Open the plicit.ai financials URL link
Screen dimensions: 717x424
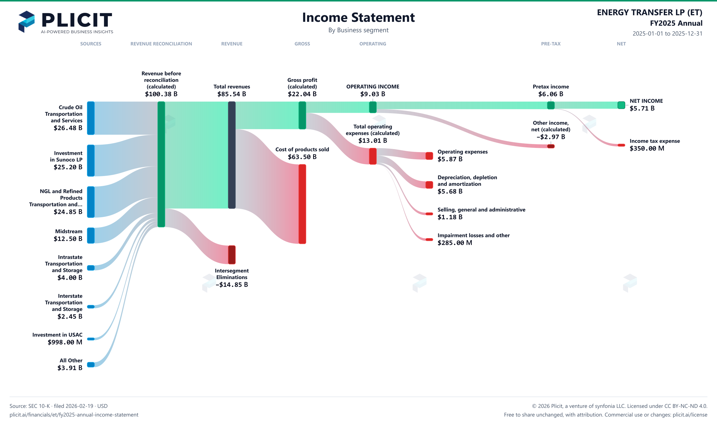point(74,415)
